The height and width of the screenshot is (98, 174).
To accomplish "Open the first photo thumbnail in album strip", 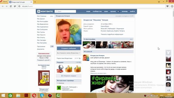I will pyautogui.click(x=89, y=45).
